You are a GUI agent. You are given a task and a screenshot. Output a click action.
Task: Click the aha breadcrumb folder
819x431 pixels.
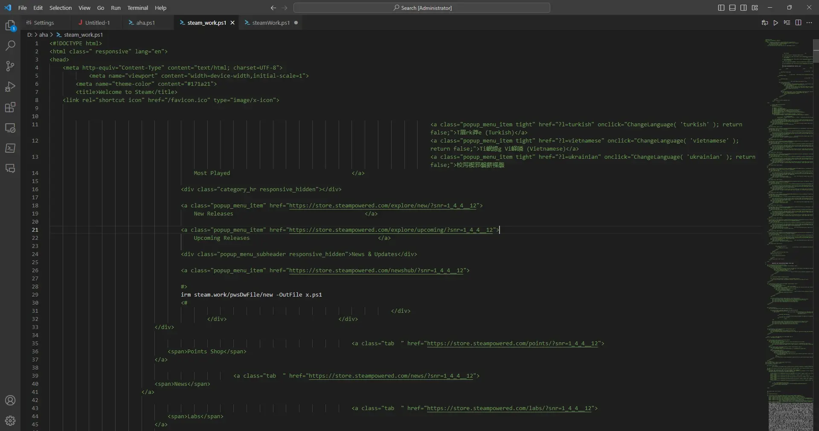44,35
